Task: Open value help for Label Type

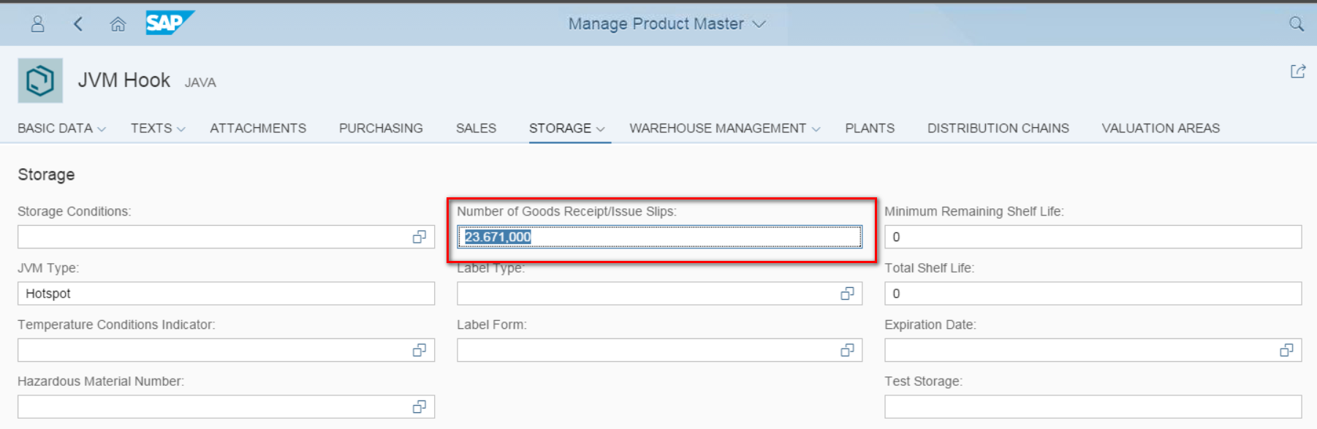Action: pos(847,293)
